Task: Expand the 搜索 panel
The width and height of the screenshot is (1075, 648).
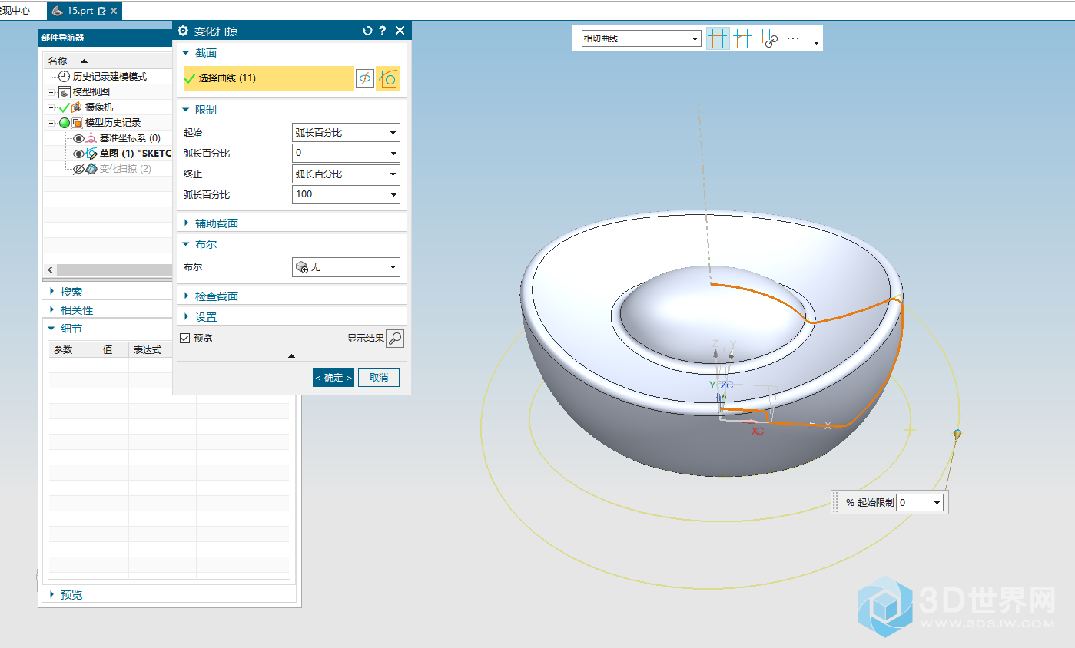Action: pos(52,292)
